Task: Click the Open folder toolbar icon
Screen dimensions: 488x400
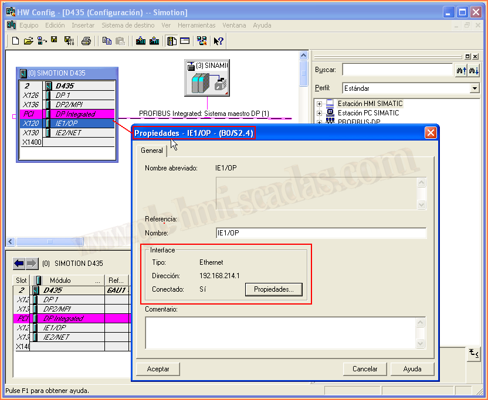Action: click(28, 41)
